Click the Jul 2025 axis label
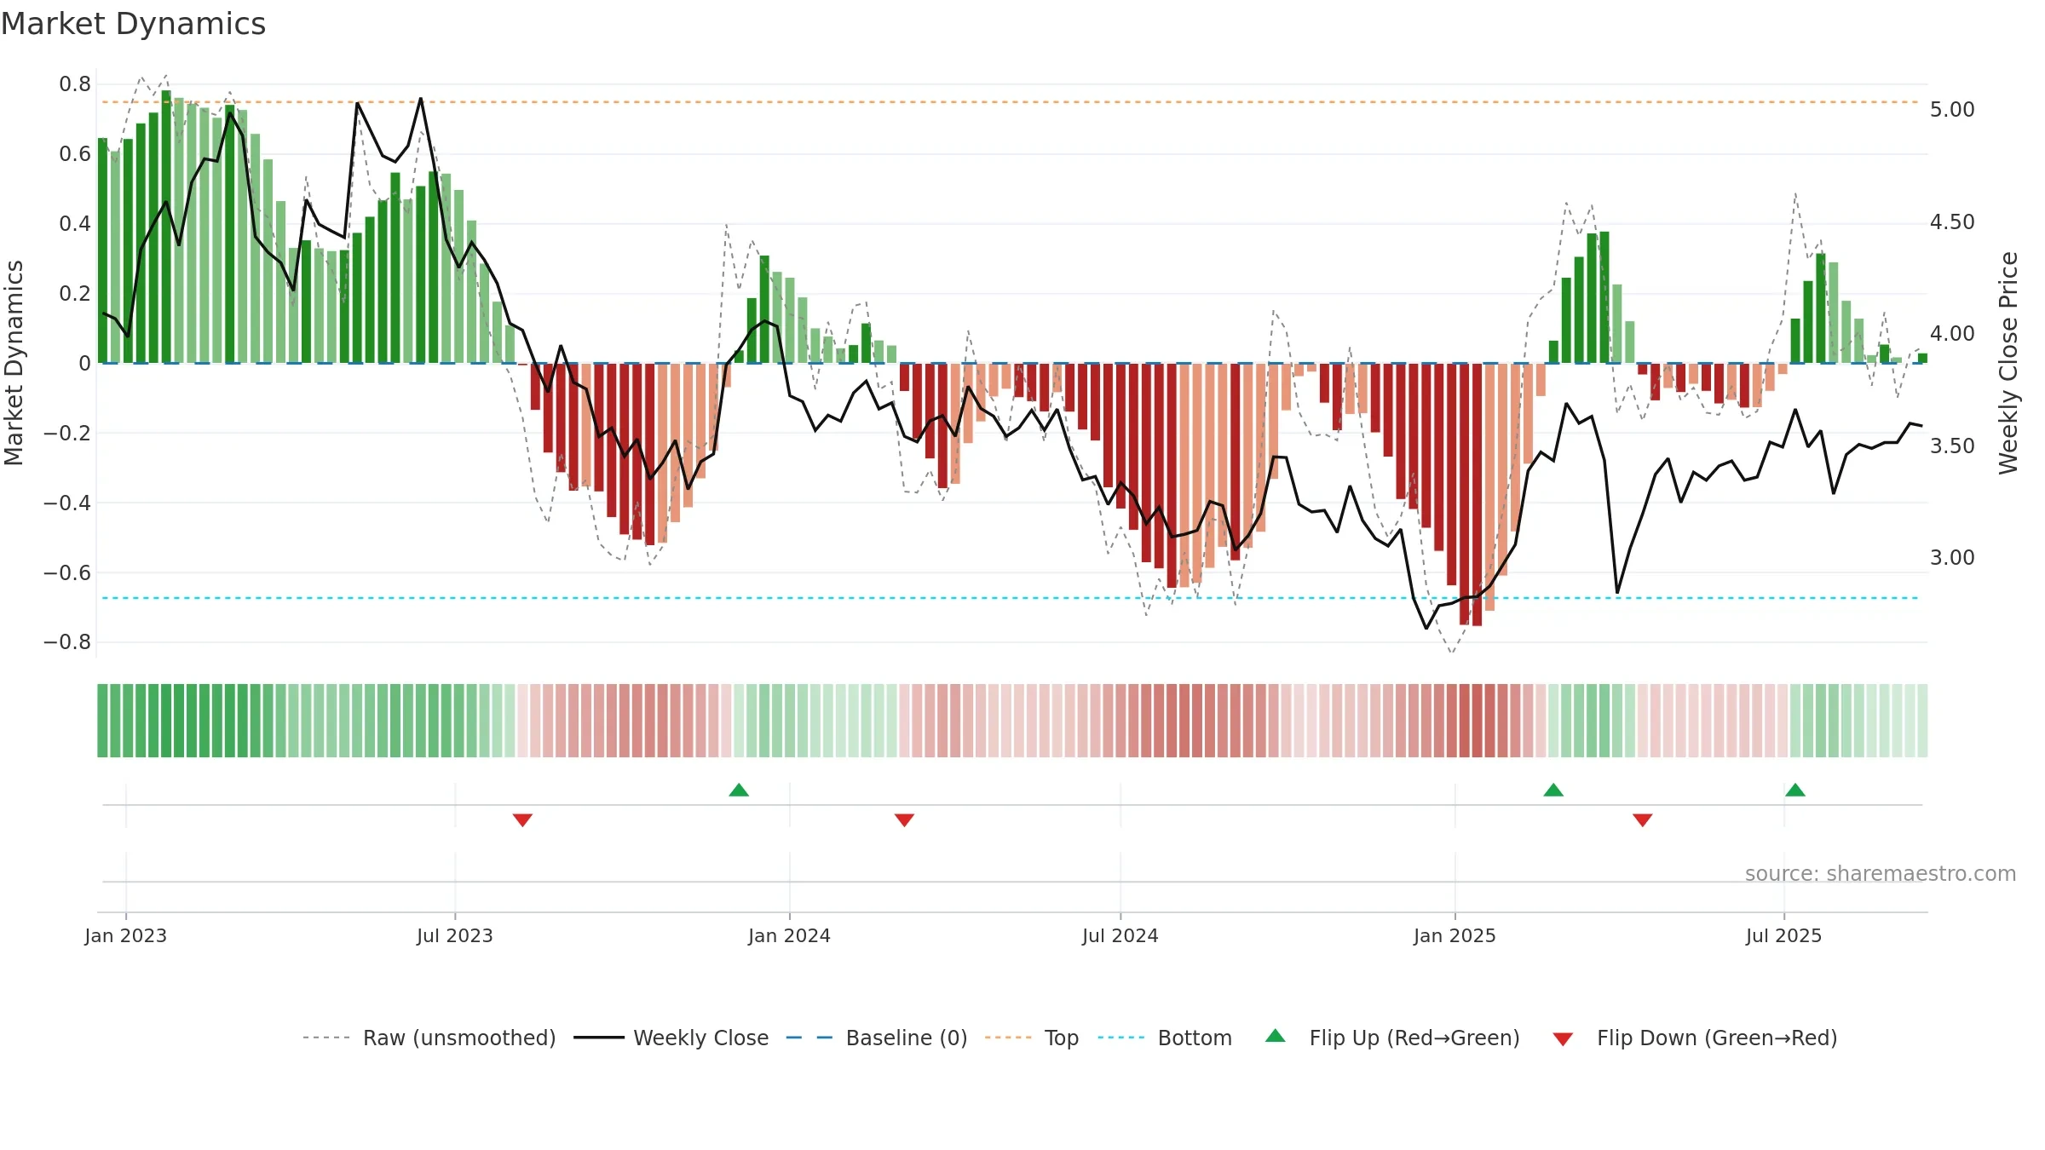2045x1150 pixels. pos(1784,935)
